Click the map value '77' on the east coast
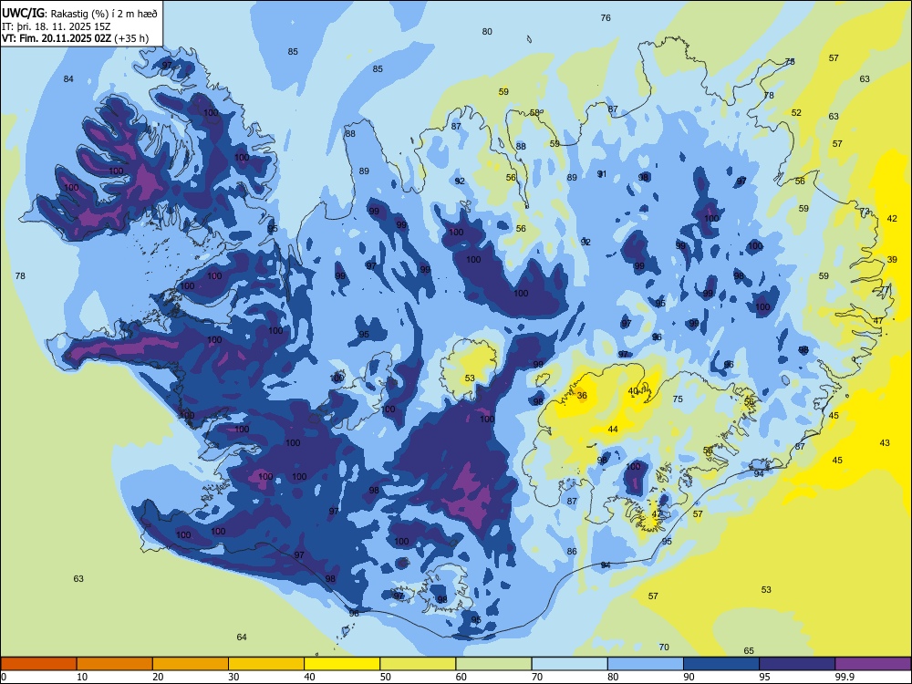 884,290
